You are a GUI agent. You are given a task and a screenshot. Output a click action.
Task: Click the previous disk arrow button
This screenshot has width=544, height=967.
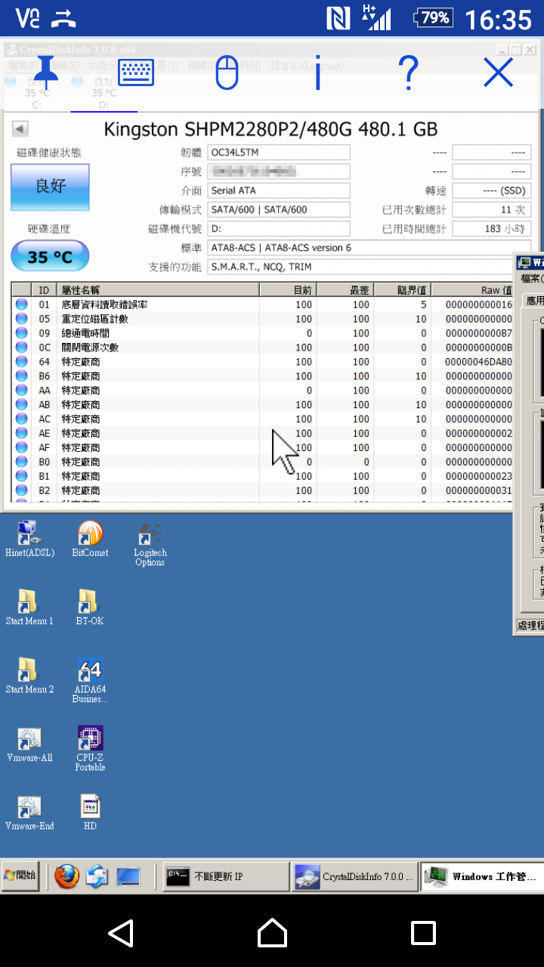pos(20,129)
